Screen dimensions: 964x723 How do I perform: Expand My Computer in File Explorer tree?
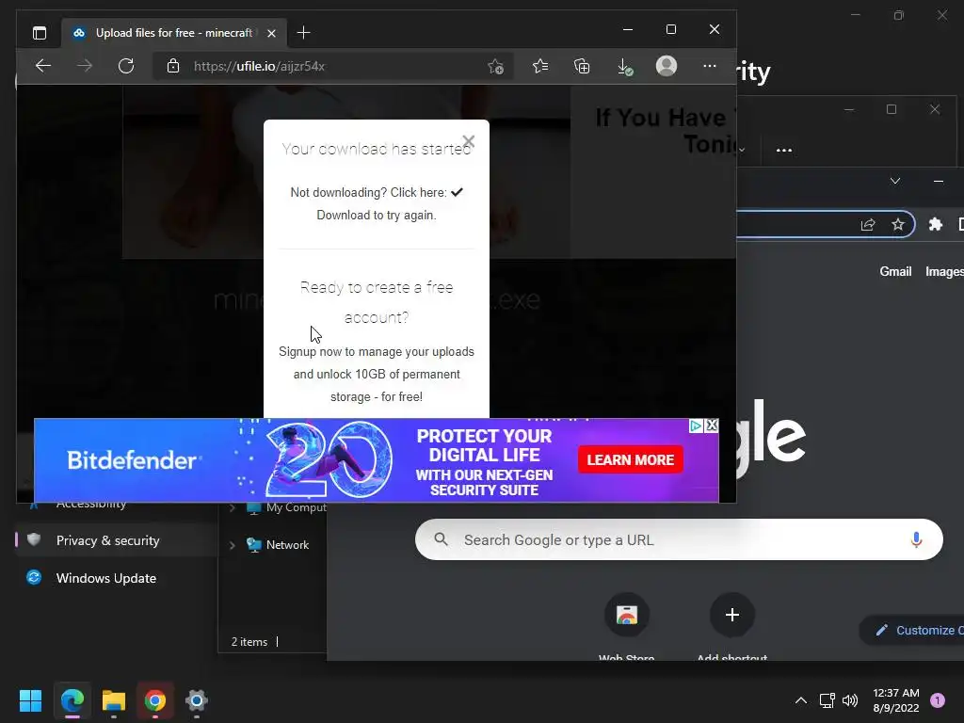coord(233,507)
